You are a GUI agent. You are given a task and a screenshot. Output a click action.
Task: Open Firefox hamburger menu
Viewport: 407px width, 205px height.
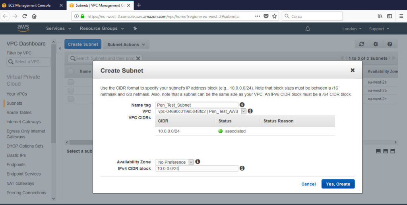(401, 16)
